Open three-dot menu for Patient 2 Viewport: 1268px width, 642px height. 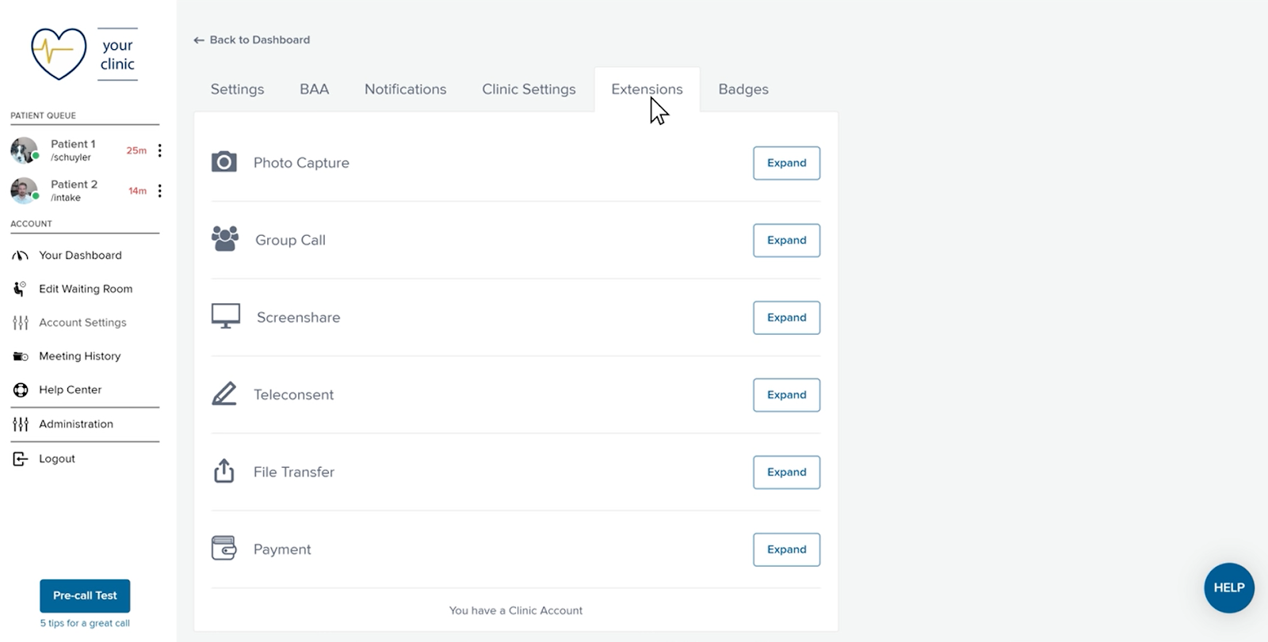[x=160, y=191]
